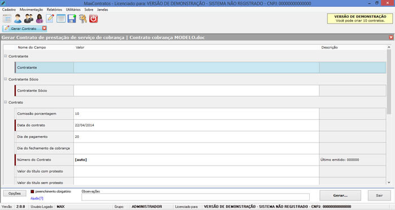This screenshot has width=395, height=210.
Task: Click the Último emitido: 000000 description
Action: click(340, 160)
